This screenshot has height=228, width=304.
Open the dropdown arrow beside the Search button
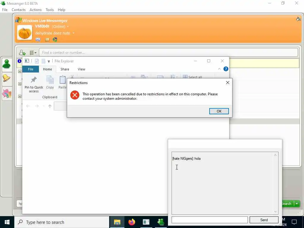[297, 204]
